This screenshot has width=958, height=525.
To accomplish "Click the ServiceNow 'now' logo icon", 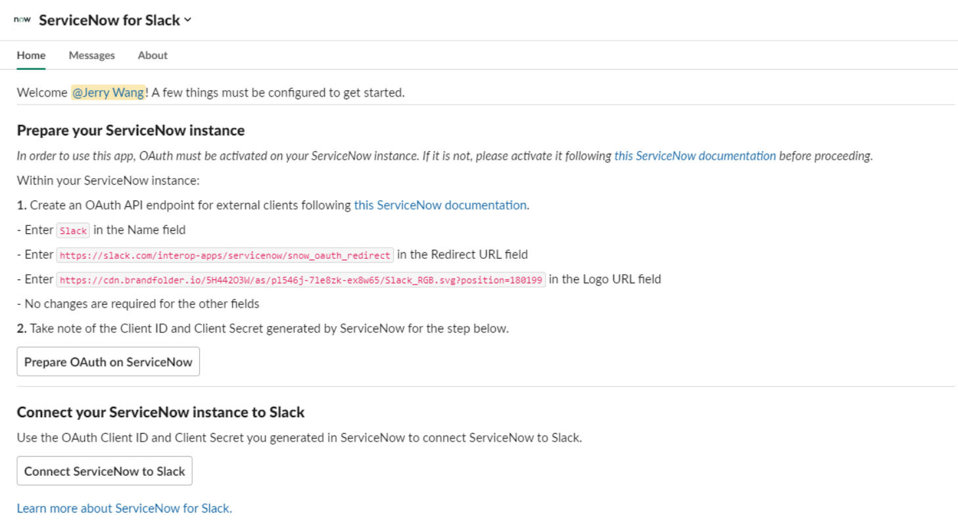I will click(22, 20).
